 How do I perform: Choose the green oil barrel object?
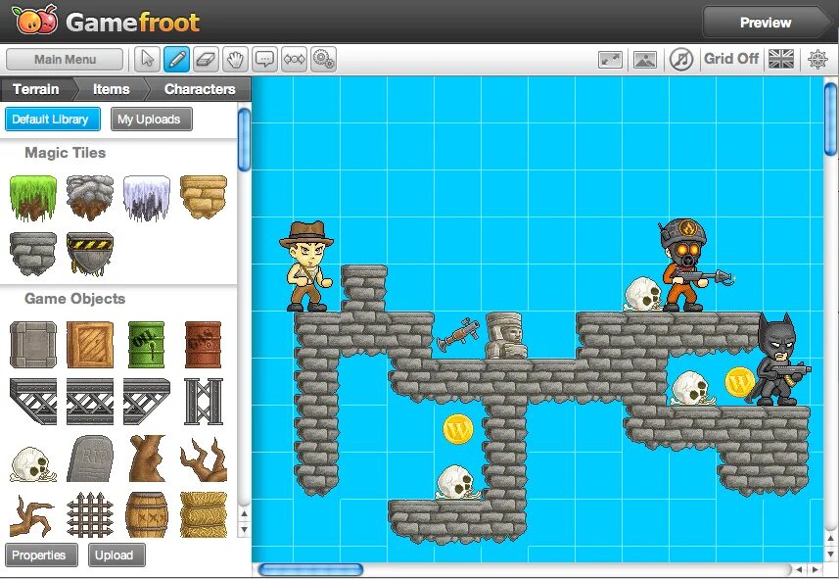pos(147,345)
